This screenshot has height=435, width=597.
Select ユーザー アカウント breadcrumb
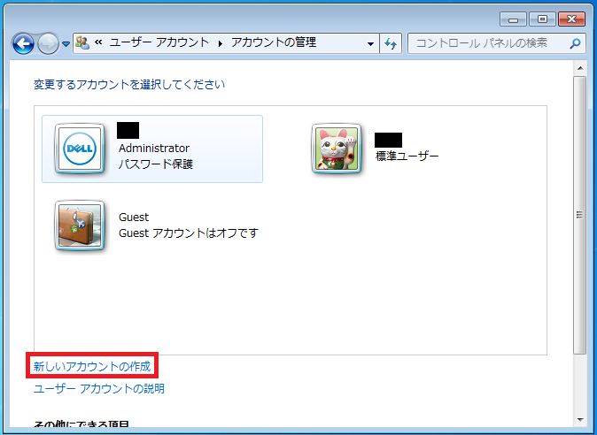click(159, 42)
